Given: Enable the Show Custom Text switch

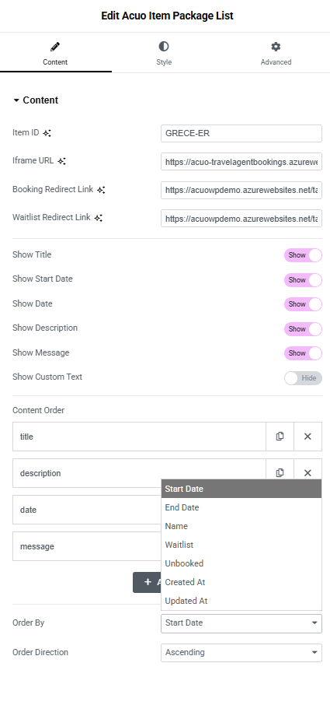Looking at the screenshot, I should [x=303, y=378].
